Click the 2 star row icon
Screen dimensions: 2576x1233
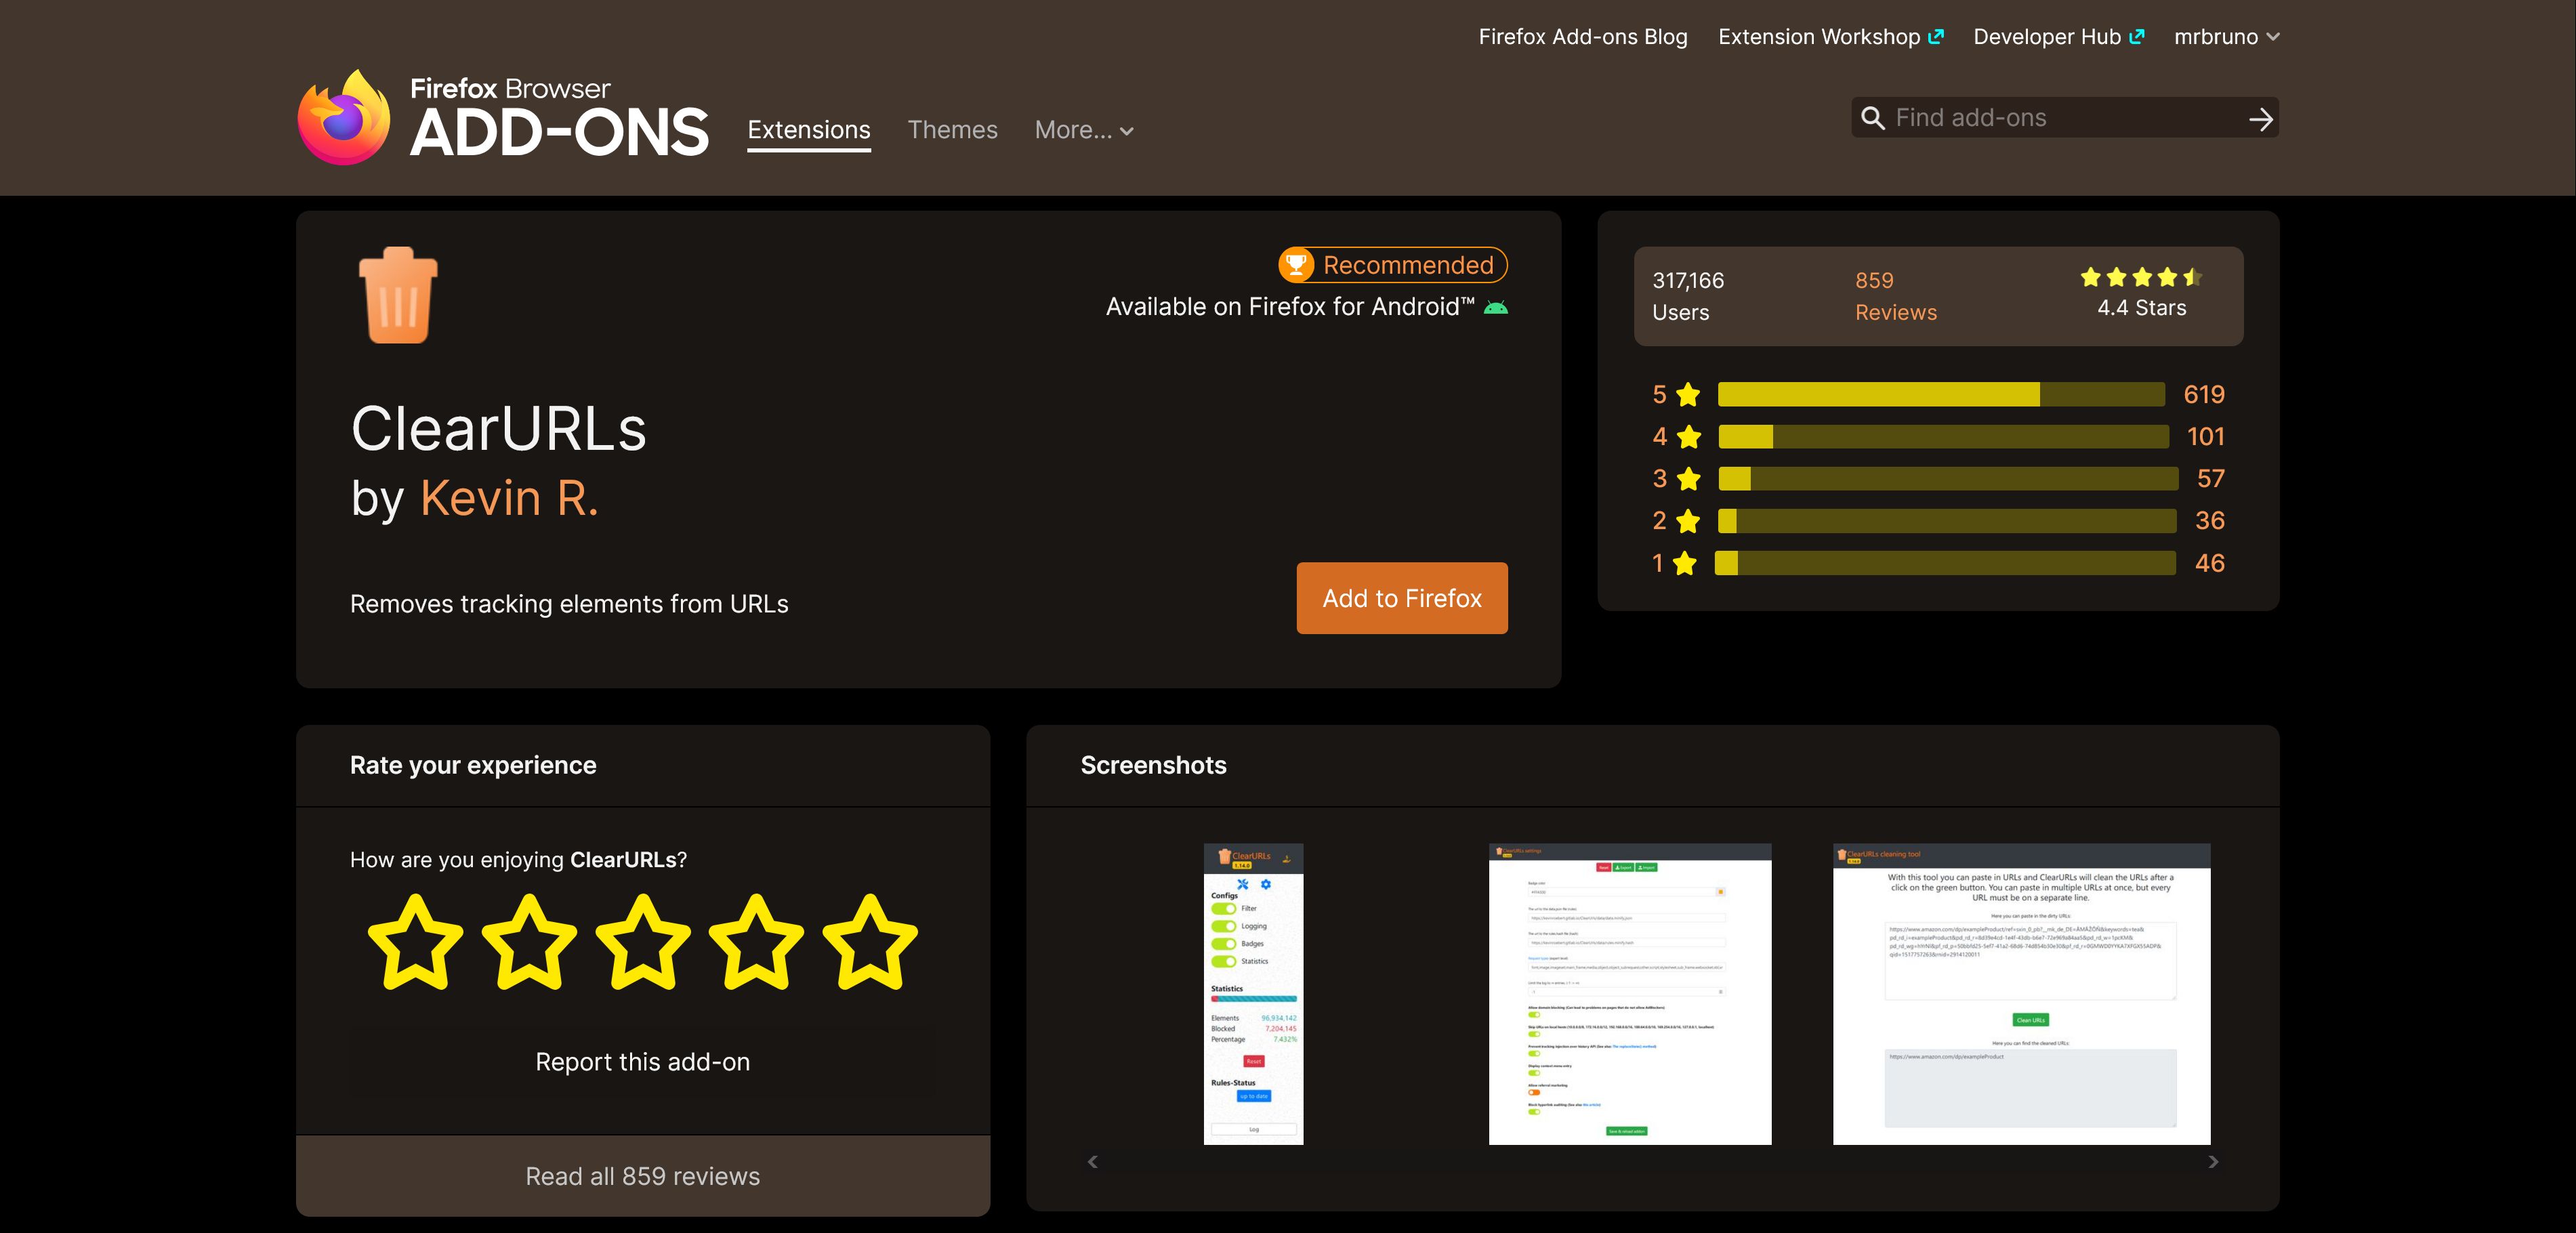(x=1688, y=520)
